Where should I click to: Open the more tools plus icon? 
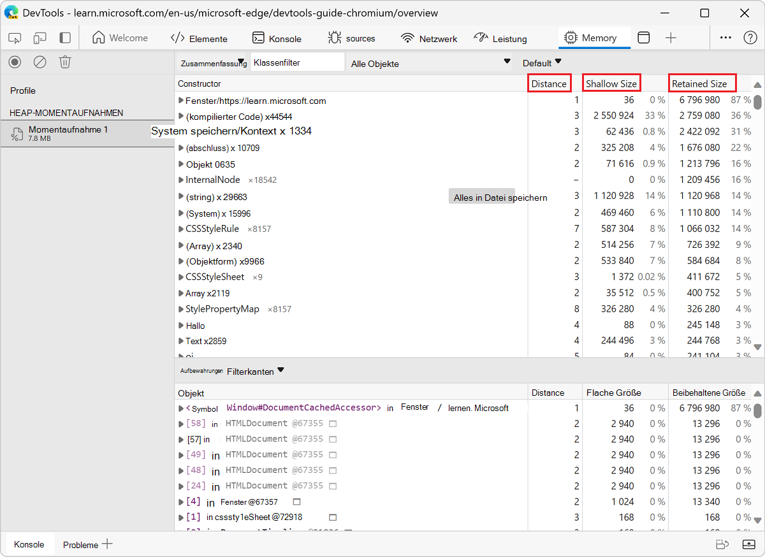click(x=671, y=38)
